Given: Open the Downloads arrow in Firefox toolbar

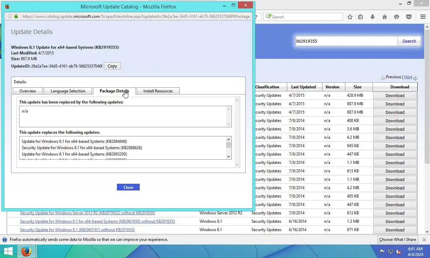Looking at the screenshot, I should coord(373,17).
